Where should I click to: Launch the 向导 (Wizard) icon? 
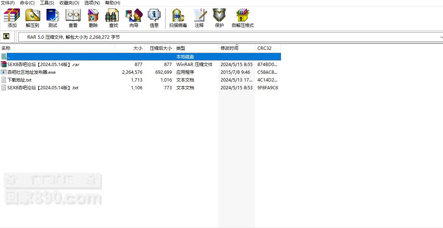point(134,18)
